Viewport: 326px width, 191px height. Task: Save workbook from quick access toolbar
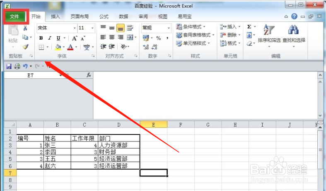tap(9, 66)
